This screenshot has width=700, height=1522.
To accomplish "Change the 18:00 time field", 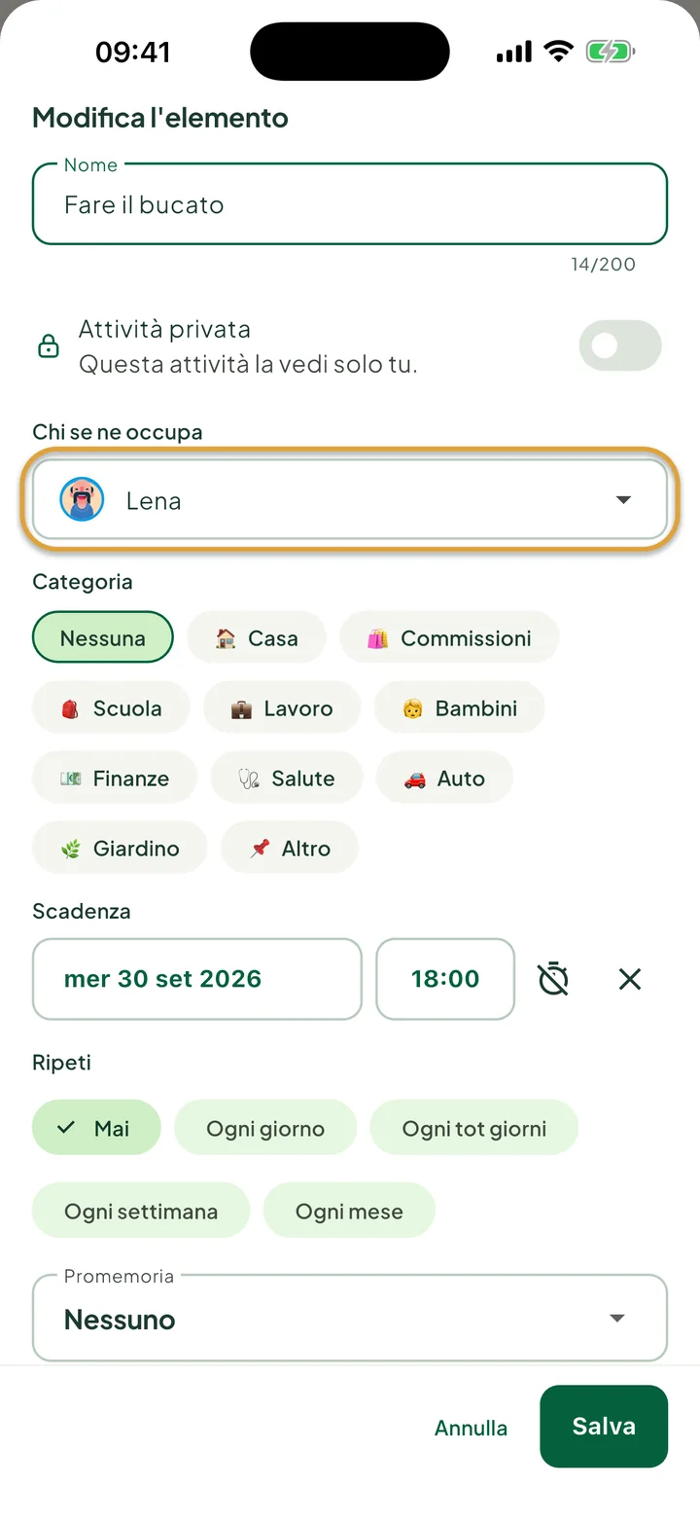I will click(445, 979).
